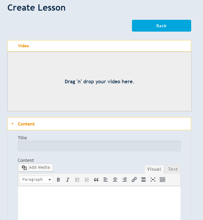Switch to the Visual editor tab
The width and height of the screenshot is (203, 220).
[154, 169]
